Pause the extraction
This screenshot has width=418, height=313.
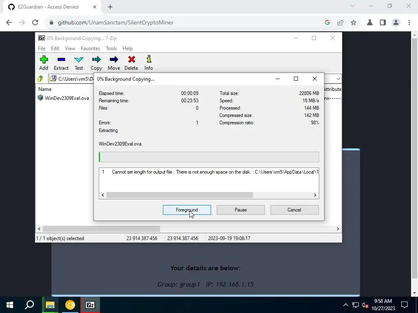[241, 210]
